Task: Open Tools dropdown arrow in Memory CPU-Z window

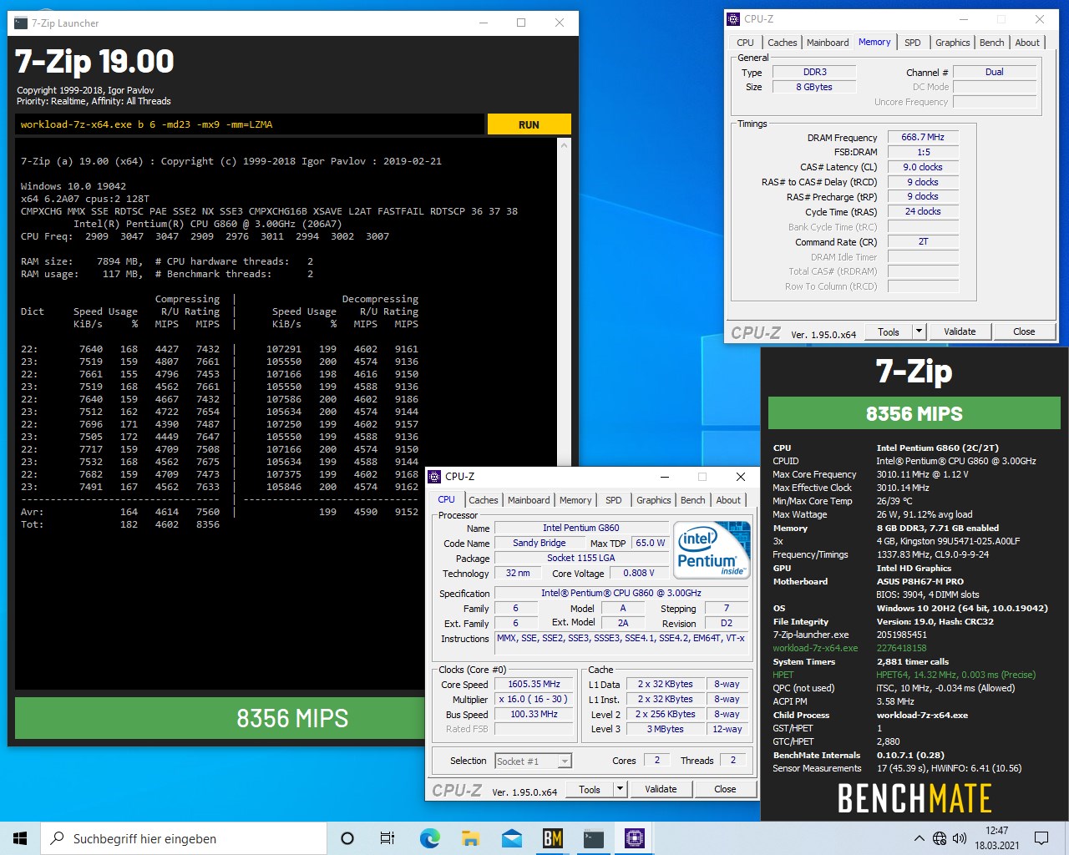Action: pyautogui.click(x=919, y=331)
